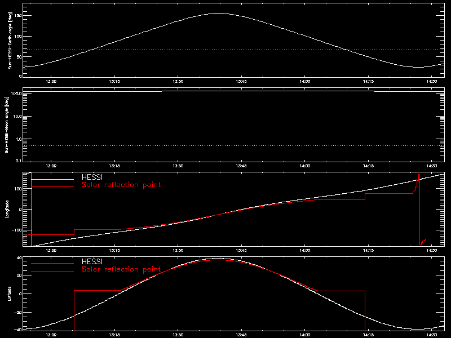This screenshot has height=338, width=451.
Task: Click the HESSI legend label in Longitude plot
Action: 92,177
